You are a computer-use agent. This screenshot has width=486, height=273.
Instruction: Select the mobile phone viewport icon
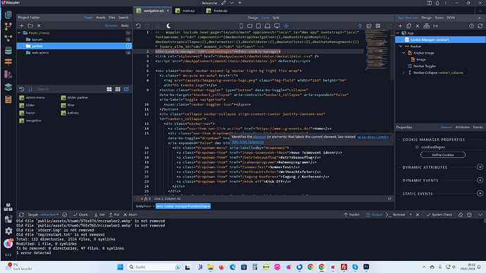pos(241,26)
